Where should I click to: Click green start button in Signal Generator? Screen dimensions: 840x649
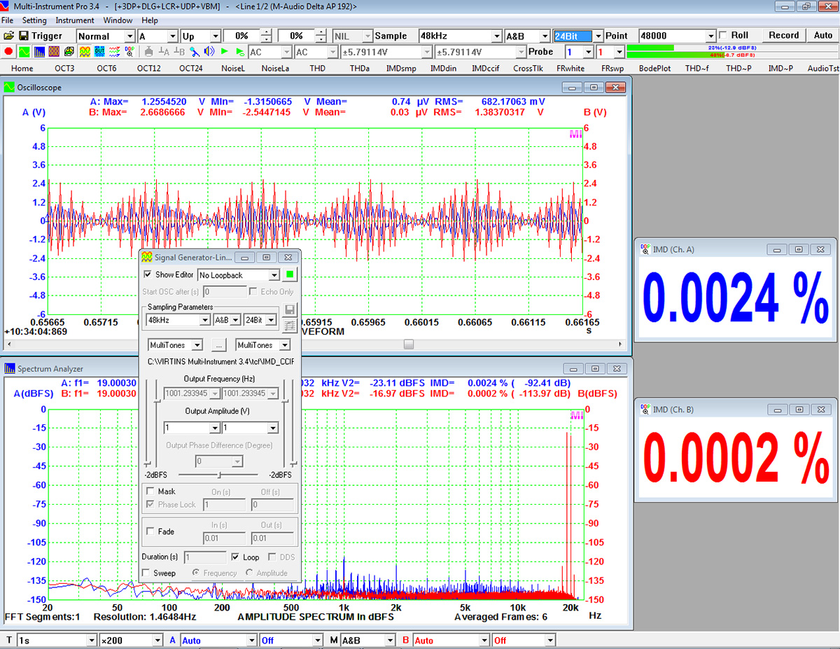point(290,274)
